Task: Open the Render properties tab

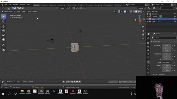Action: click(148, 43)
